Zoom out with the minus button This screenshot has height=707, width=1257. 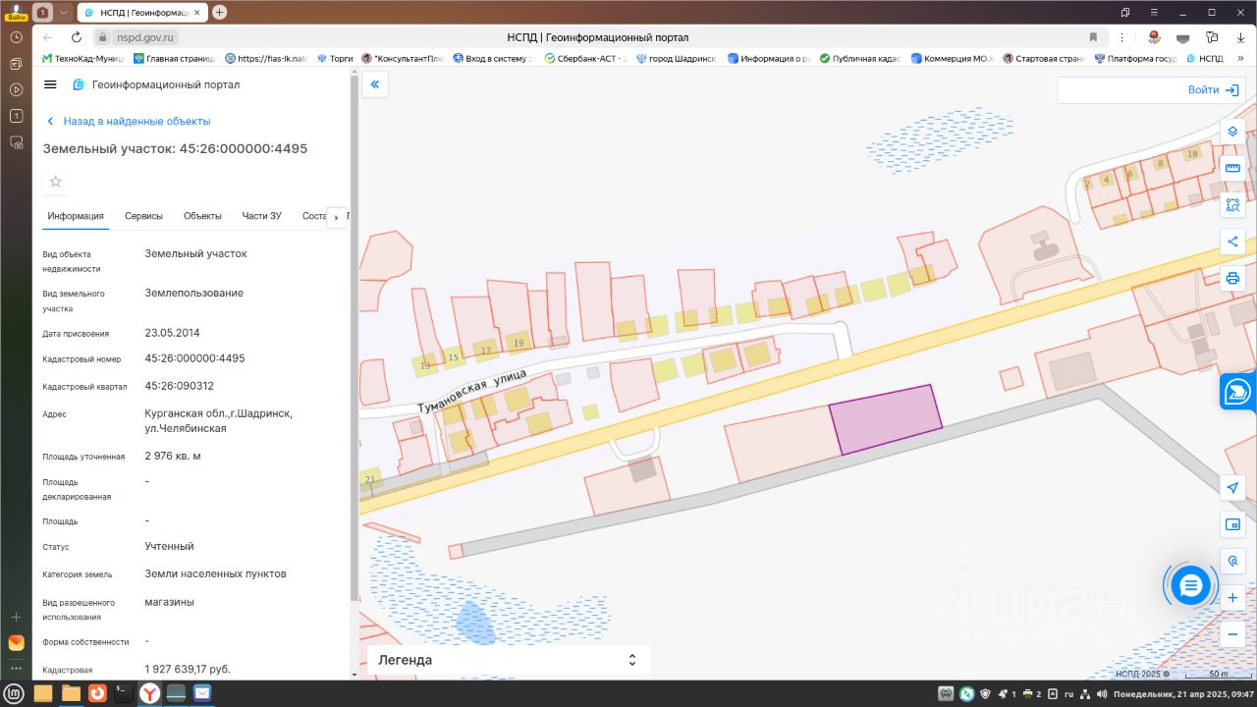pos(1232,634)
